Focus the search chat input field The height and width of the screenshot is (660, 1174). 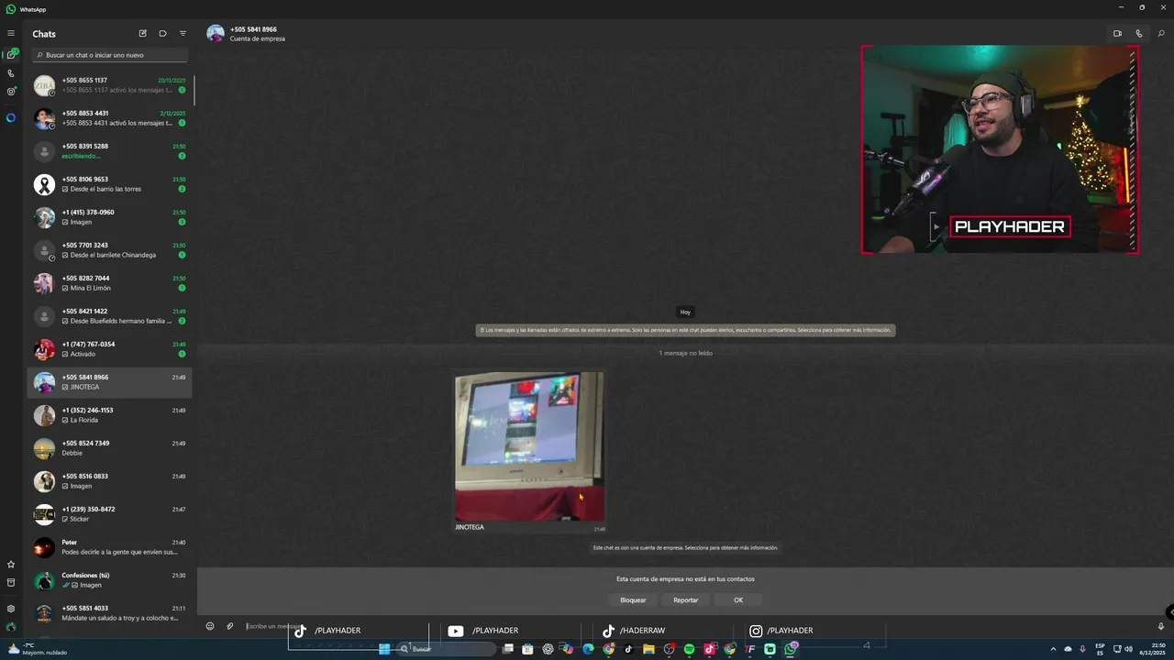(110, 55)
